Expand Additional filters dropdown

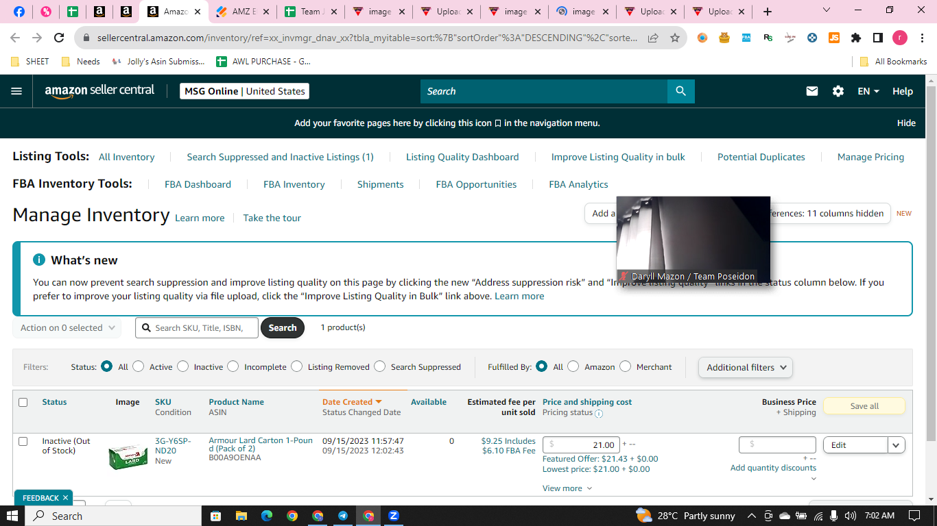pos(745,367)
